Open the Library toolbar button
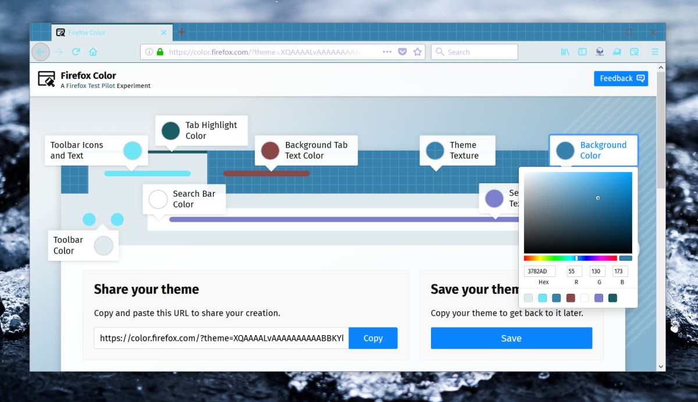Screen dimensions: 698x402 tap(565, 52)
